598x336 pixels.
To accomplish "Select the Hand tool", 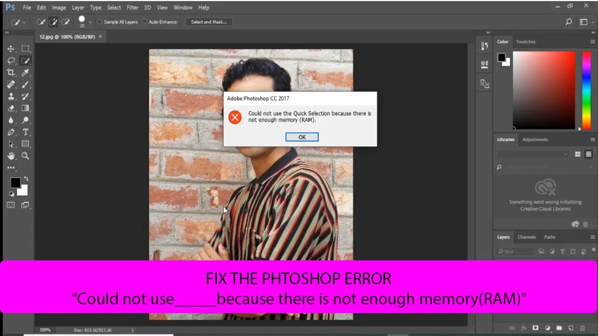I will pyautogui.click(x=11, y=156).
